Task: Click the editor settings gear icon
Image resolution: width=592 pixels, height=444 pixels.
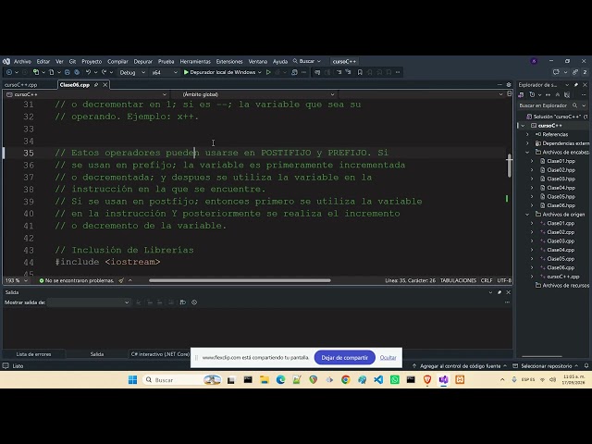Action: pyautogui.click(x=509, y=84)
